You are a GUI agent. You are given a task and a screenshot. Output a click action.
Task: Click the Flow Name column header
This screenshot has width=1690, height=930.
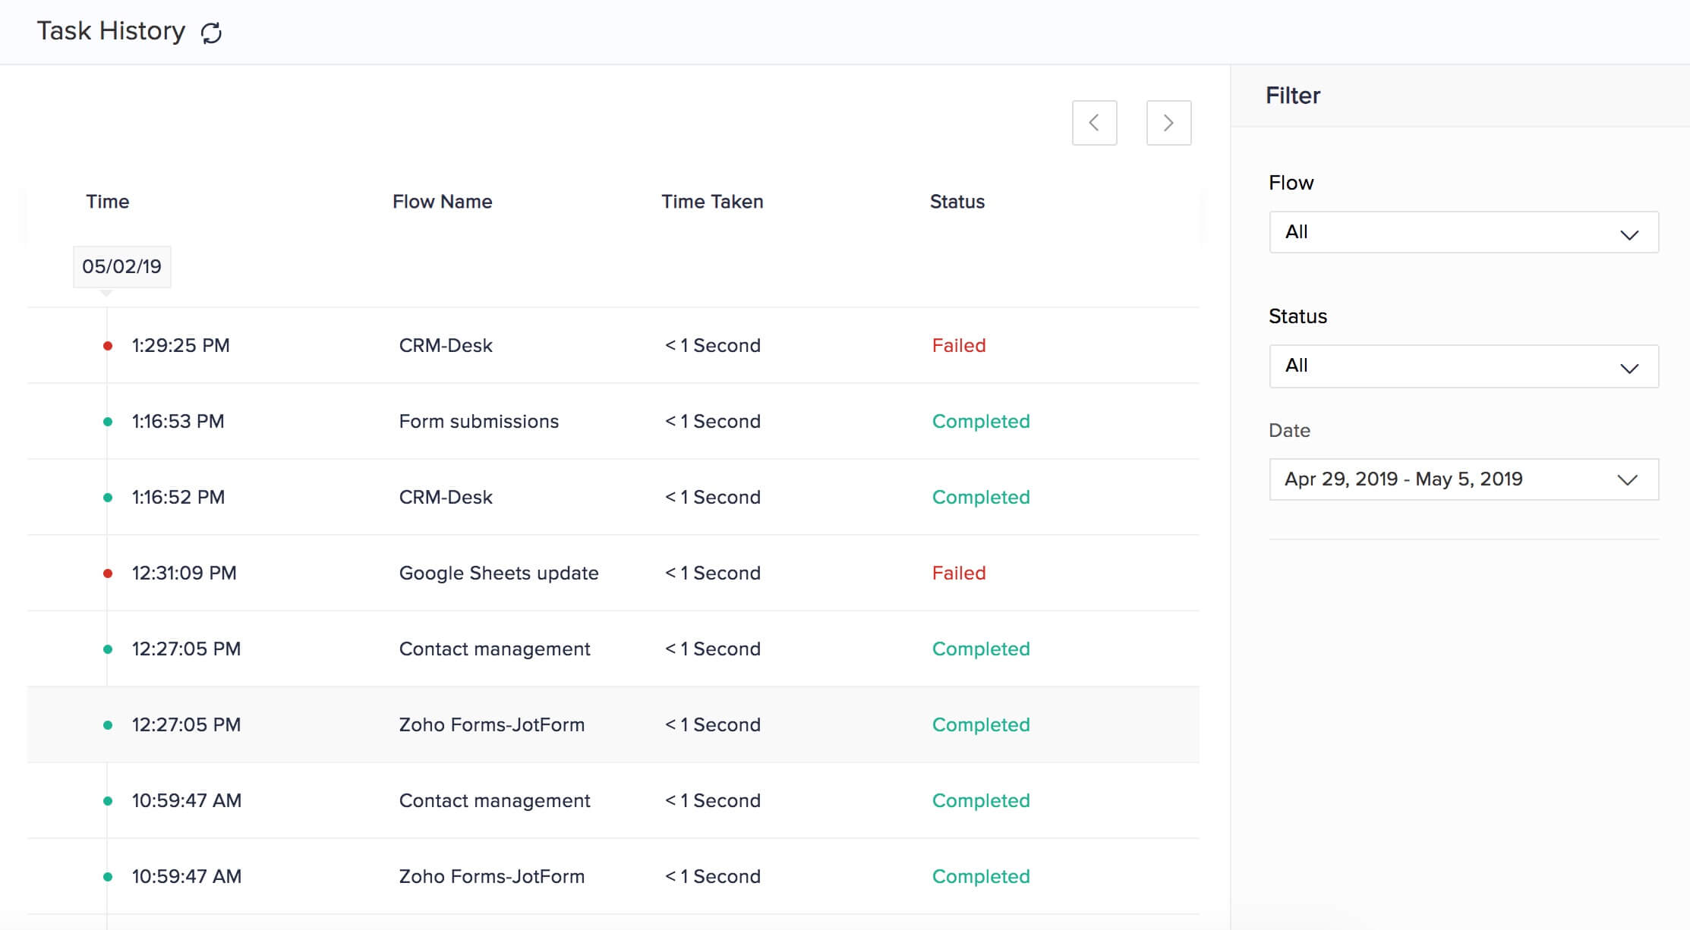tap(442, 202)
